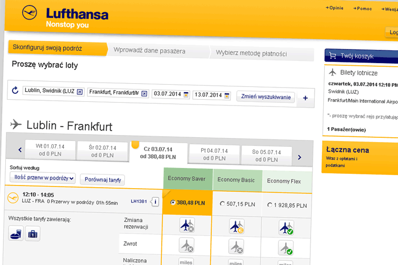Click the Zmiana rezerwacji row label
Image resolution: width=398 pixels, height=265 pixels.
[136, 224]
